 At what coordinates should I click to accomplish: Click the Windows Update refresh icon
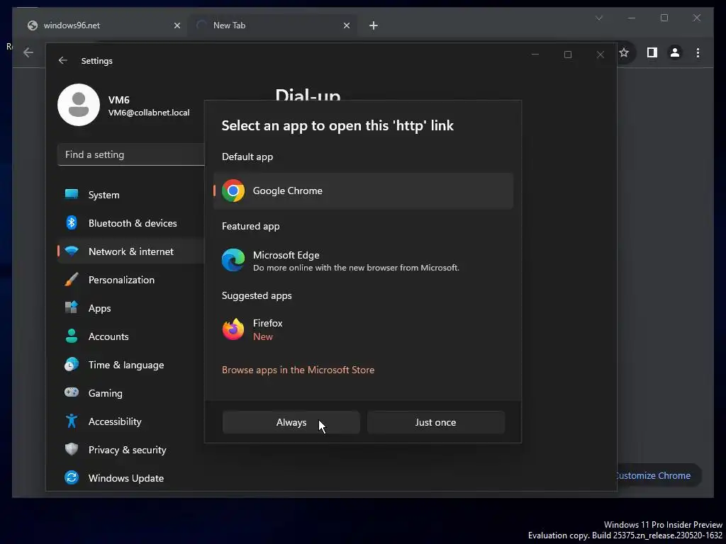tap(72, 477)
